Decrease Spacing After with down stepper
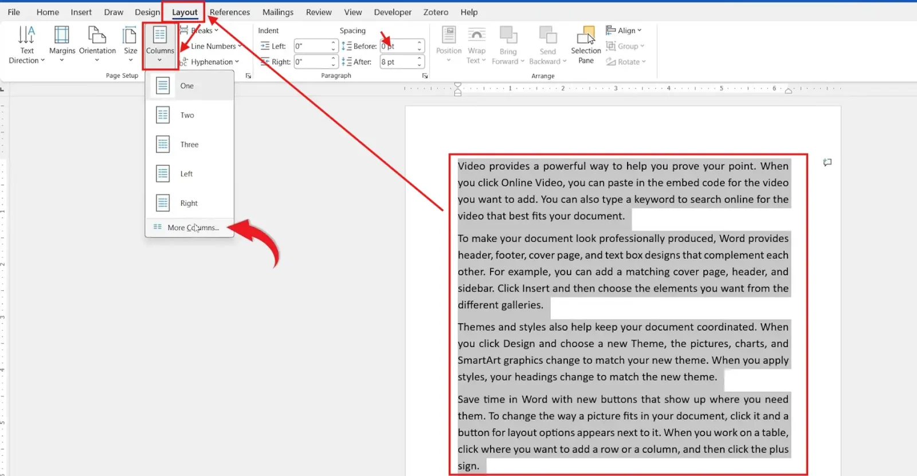917x476 pixels. pos(420,65)
